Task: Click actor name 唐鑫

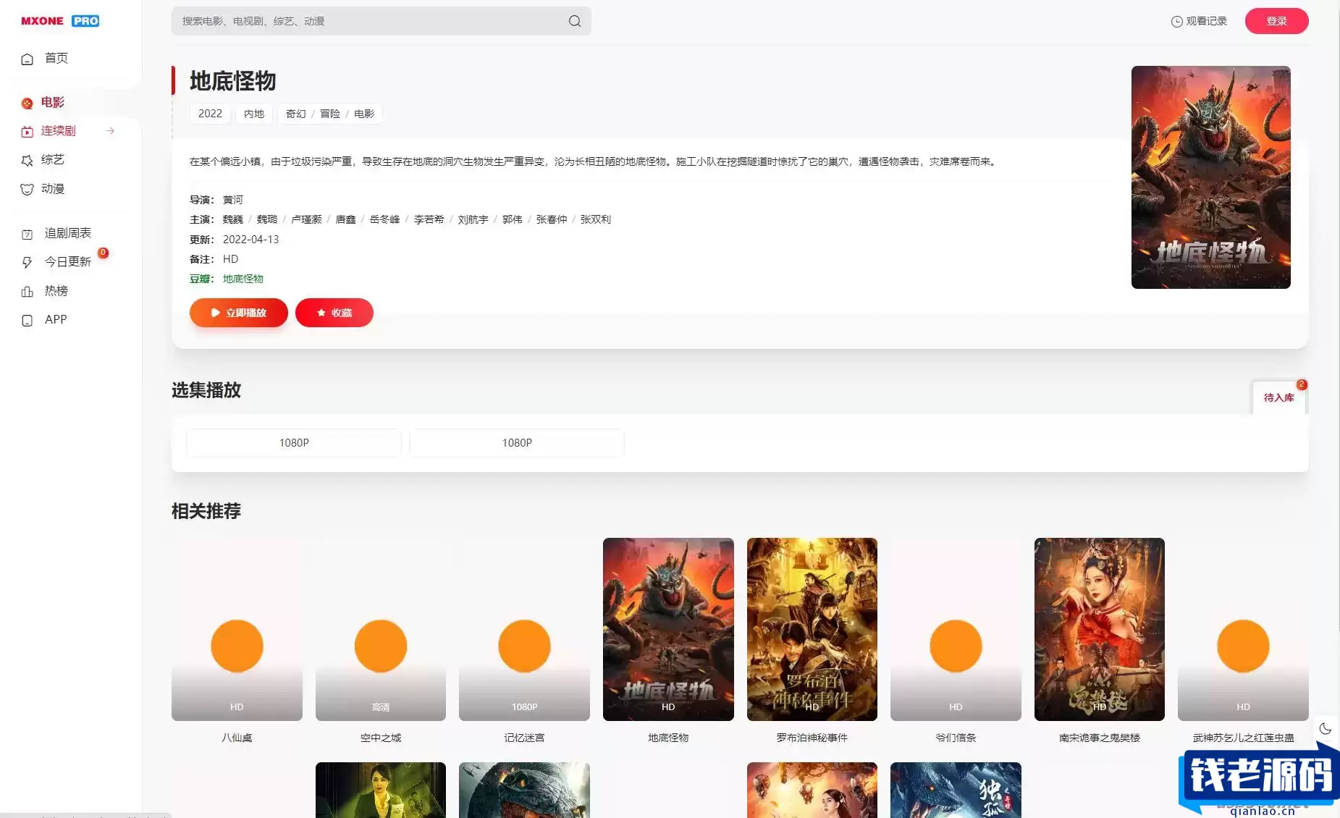Action: coord(345,219)
